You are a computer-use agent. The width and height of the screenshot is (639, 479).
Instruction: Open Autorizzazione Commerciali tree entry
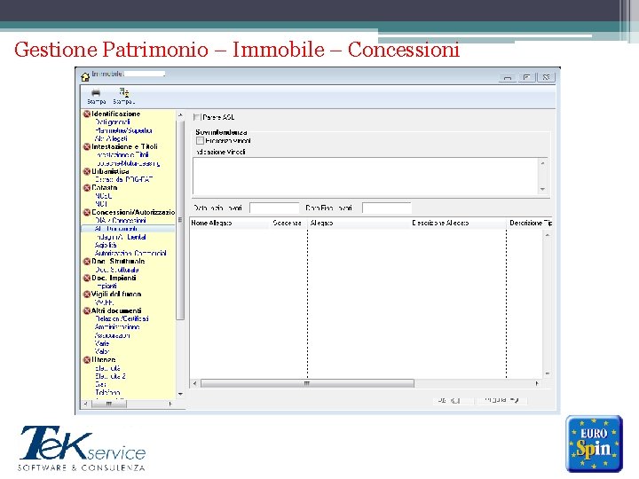[130, 253]
